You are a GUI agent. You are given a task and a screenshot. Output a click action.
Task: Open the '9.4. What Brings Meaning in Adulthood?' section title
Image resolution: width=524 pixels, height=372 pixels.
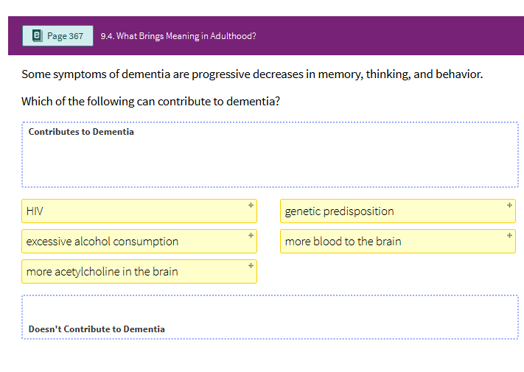tap(178, 36)
